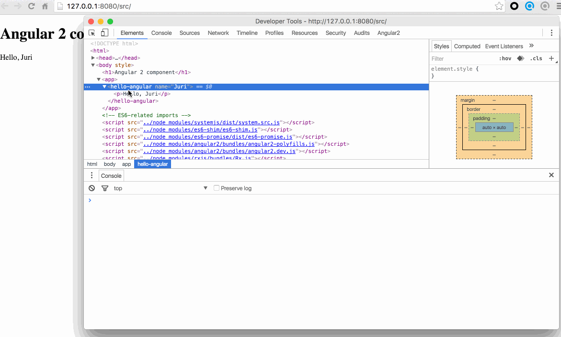Show more Styles pane tabs chevron
The height and width of the screenshot is (337, 561).
531,46
